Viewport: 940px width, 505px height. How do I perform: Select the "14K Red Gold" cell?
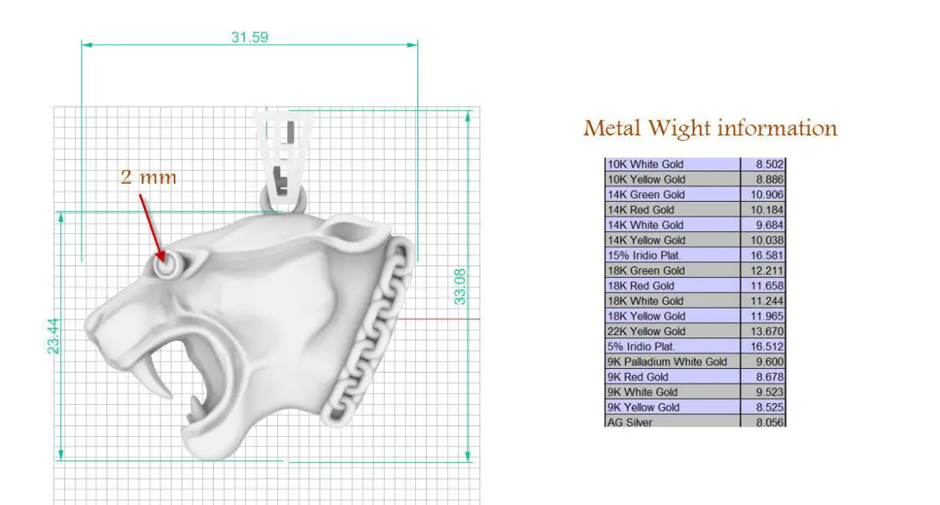pos(673,210)
